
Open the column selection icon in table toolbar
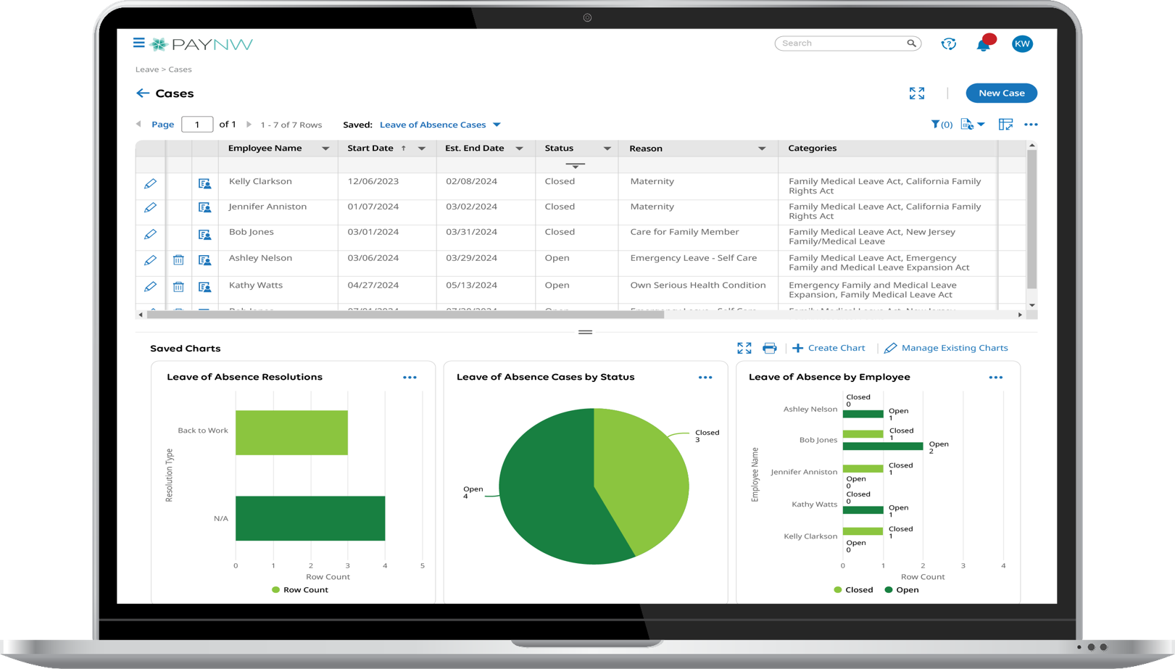point(1005,125)
